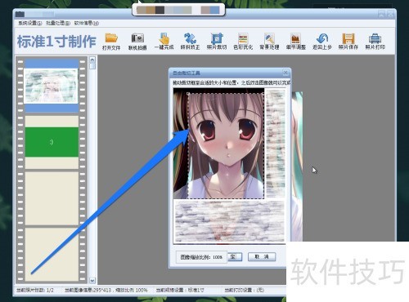Select the green thumbnail in filmstrip

[52, 142]
